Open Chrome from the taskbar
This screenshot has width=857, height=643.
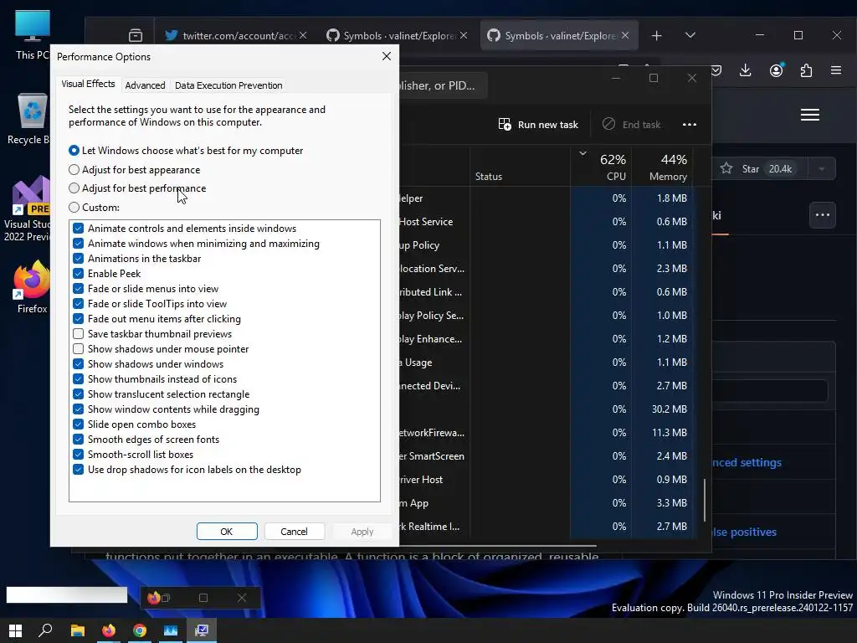tap(140, 630)
